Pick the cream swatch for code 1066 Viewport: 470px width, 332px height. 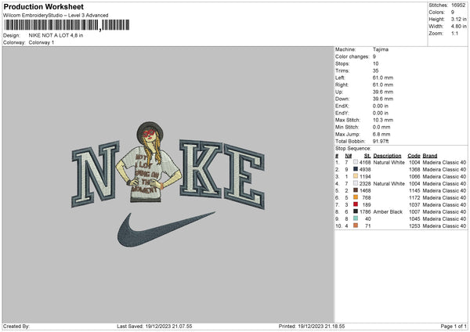356,176
